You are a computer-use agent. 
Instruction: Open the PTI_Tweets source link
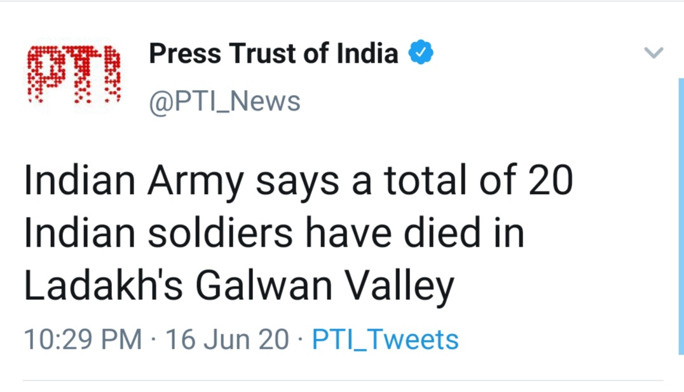coord(385,339)
